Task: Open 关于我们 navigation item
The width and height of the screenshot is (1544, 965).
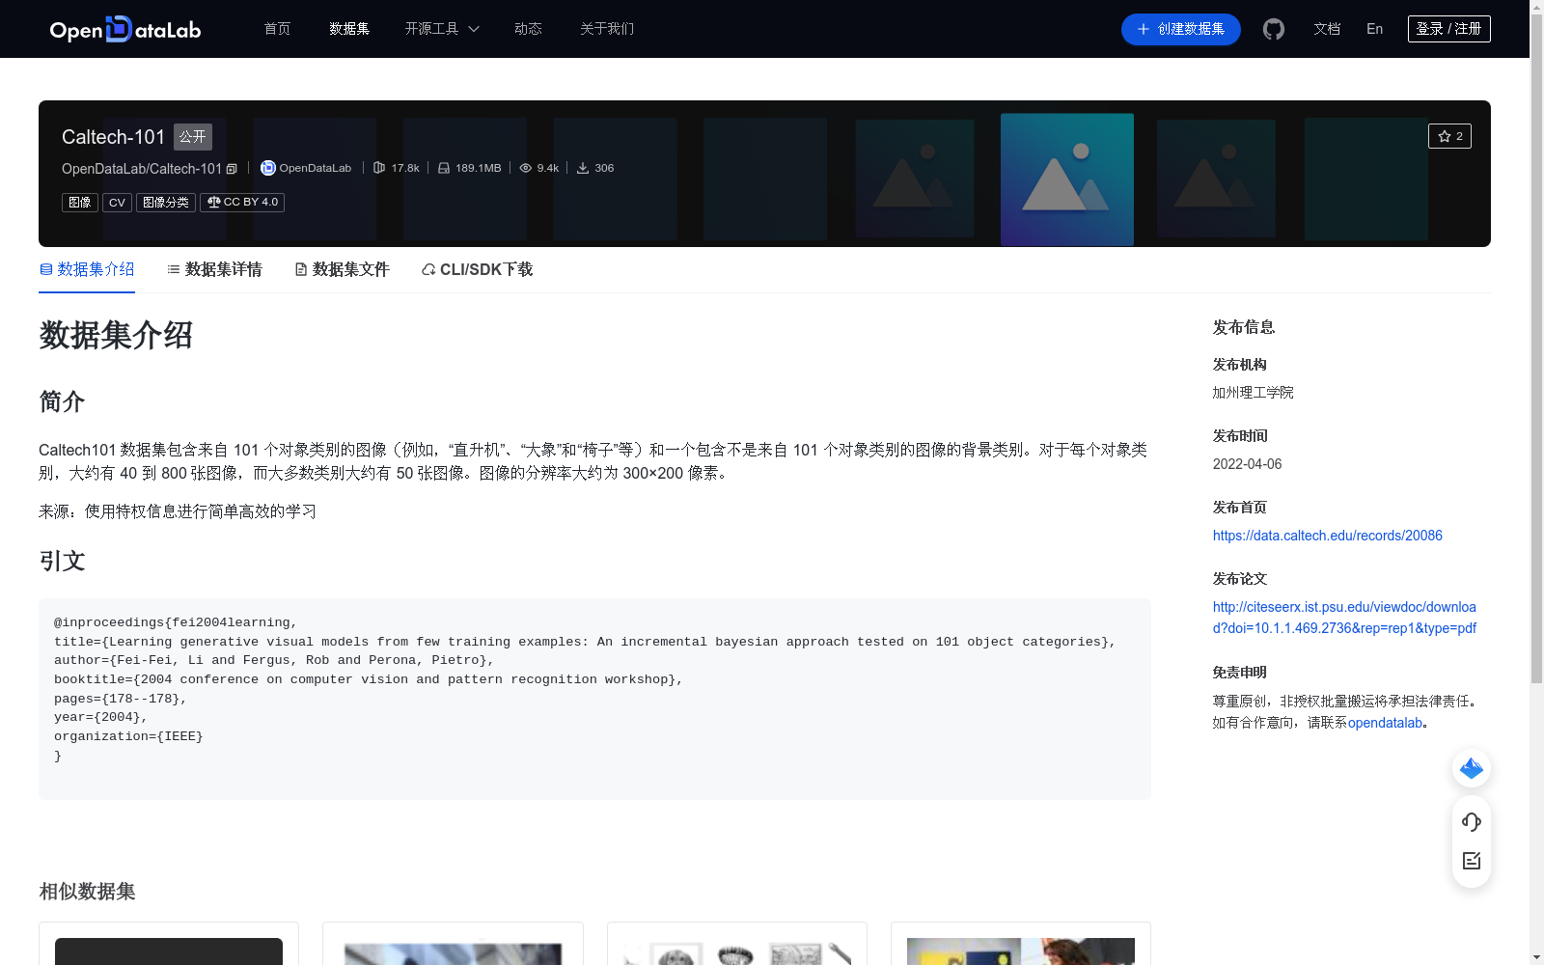Action: pos(607,29)
